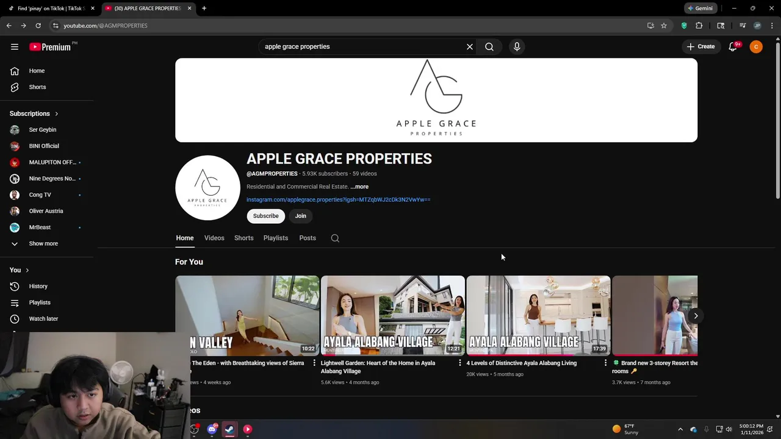Expand channel description with ...more
The height and width of the screenshot is (439, 781).
click(359, 187)
